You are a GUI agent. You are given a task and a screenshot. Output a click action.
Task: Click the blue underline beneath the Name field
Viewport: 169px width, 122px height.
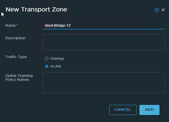coord(103,29)
